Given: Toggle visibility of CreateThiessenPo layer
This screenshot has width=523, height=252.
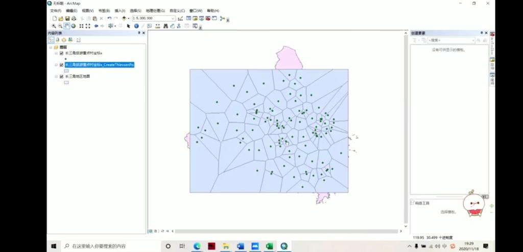Looking at the screenshot, I should click(61, 65).
